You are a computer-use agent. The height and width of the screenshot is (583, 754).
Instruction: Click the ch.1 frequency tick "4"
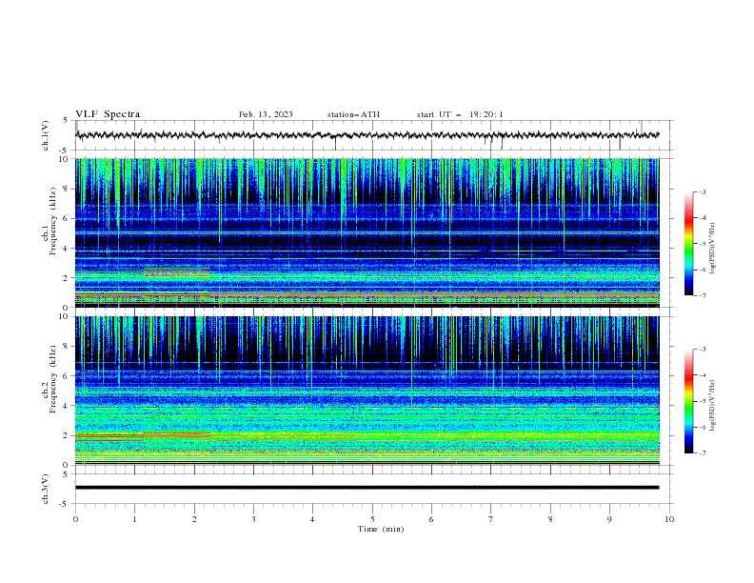[66, 249]
